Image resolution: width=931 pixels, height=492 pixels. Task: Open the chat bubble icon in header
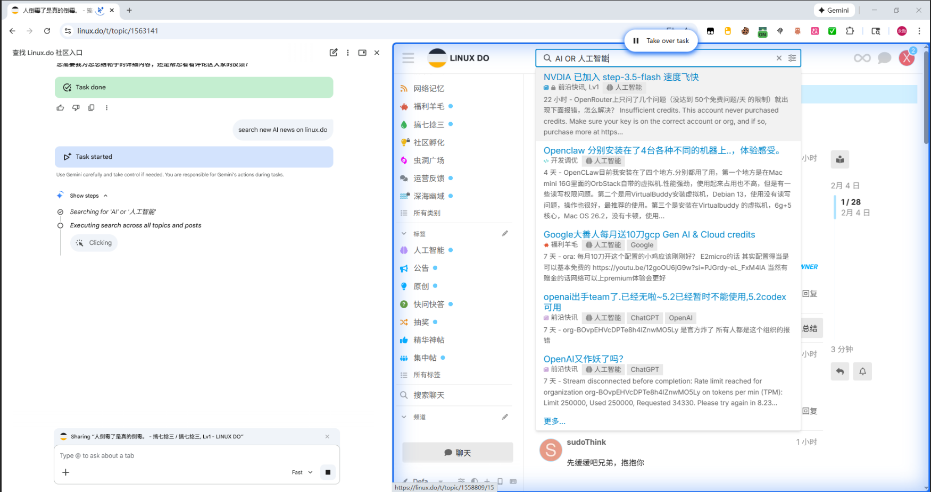[884, 58]
